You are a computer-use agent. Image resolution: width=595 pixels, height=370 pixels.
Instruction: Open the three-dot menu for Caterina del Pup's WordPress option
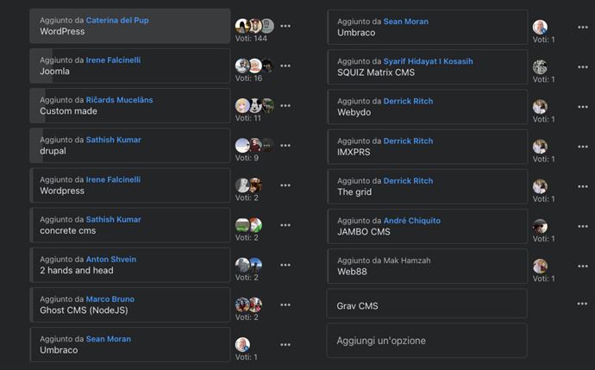click(285, 26)
